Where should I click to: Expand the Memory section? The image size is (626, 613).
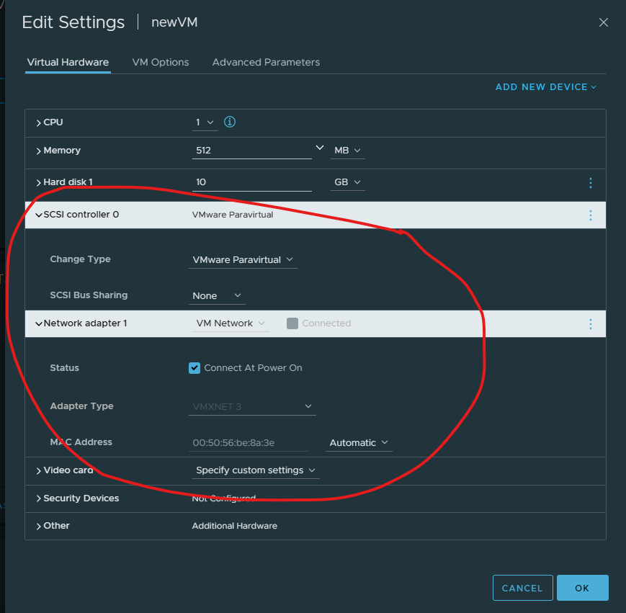click(39, 151)
